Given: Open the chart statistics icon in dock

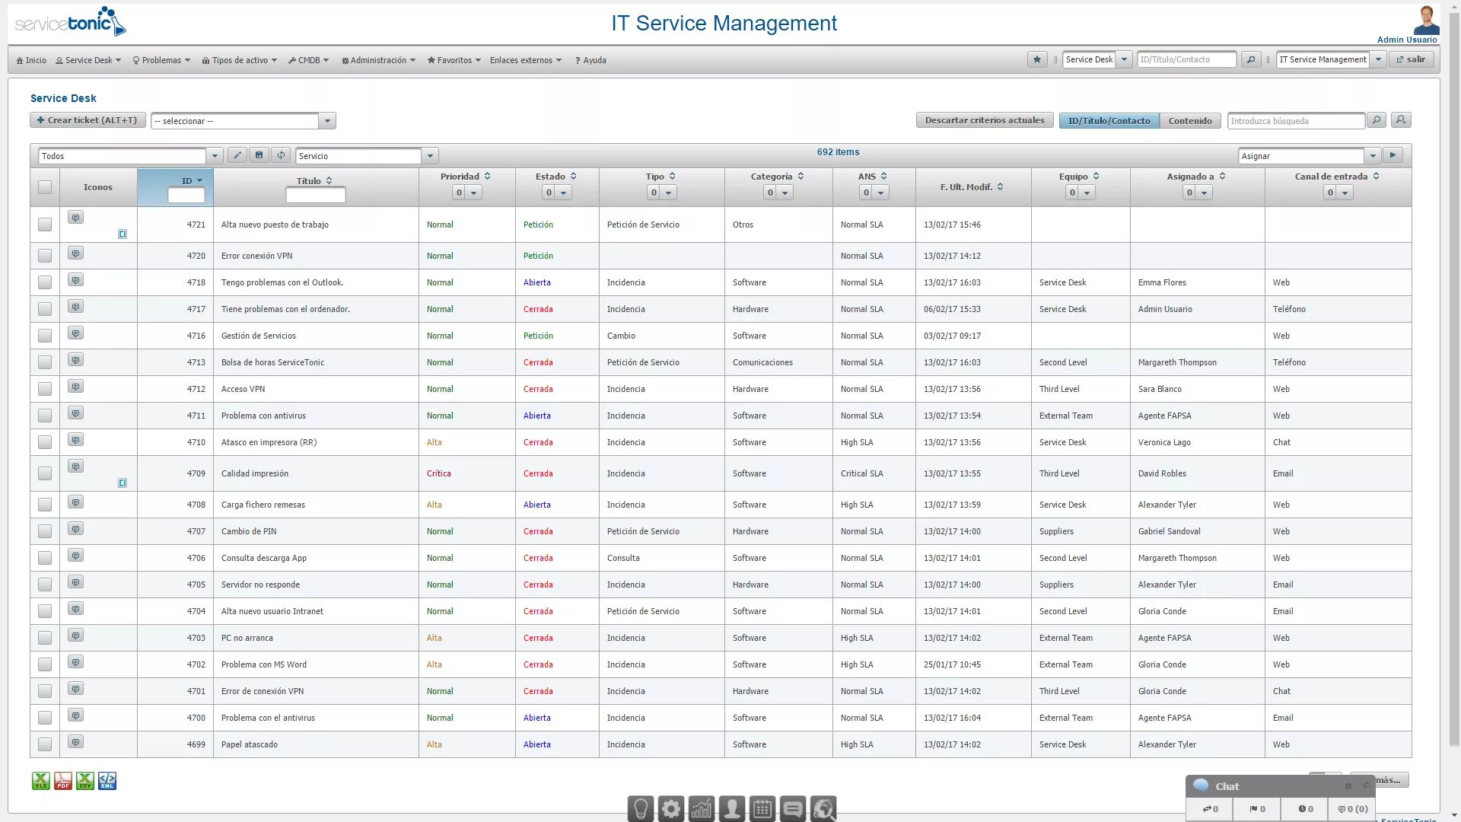Looking at the screenshot, I should tap(702, 808).
